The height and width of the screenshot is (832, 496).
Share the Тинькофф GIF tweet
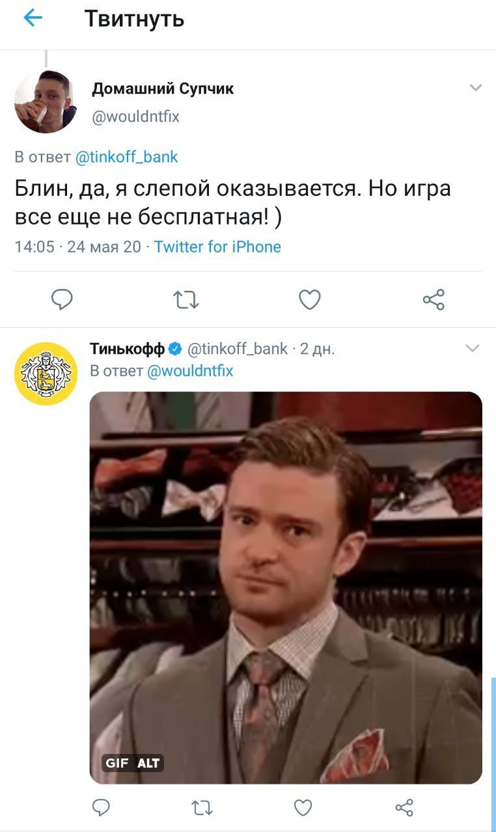(404, 807)
